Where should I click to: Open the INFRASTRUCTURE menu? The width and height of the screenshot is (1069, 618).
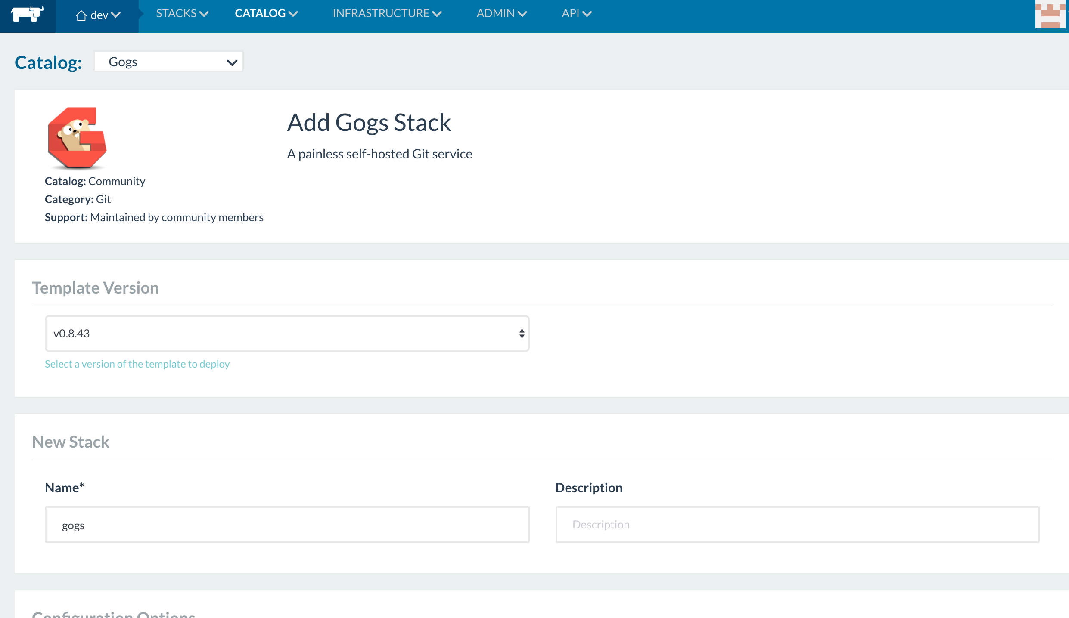click(387, 14)
